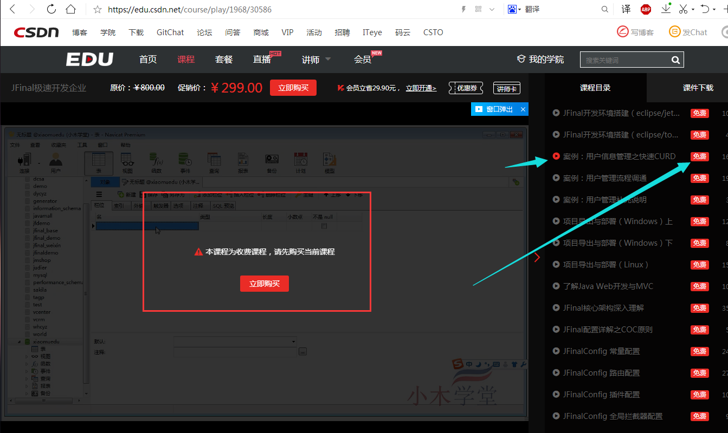Open the ABP ad blocker icon
This screenshot has width=728, height=433.
coord(646,9)
